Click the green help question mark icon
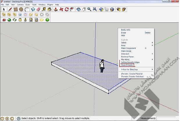The image size is (180, 121). (x=47, y=20)
